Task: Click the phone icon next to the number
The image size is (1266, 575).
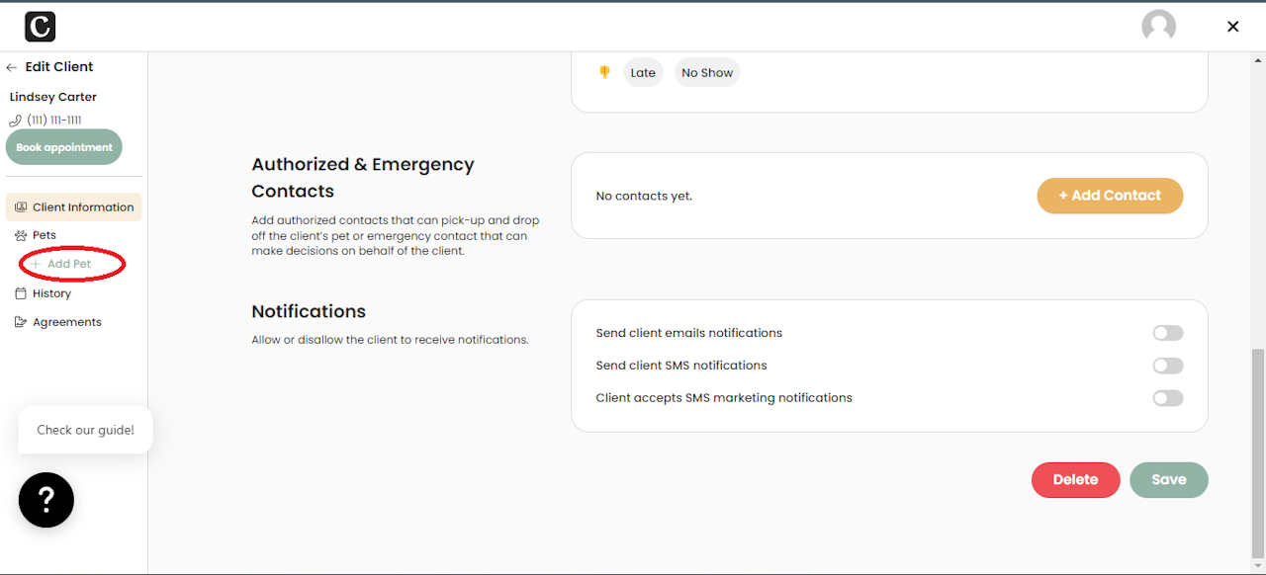Action: pos(15,121)
